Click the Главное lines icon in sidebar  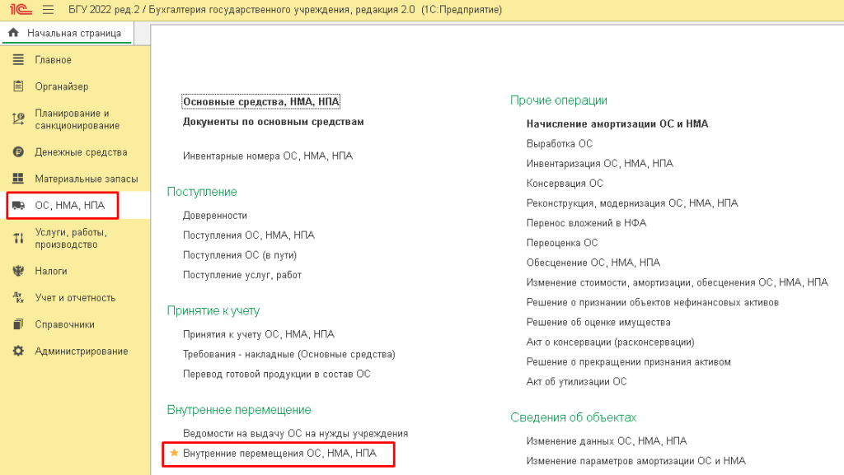[18, 60]
